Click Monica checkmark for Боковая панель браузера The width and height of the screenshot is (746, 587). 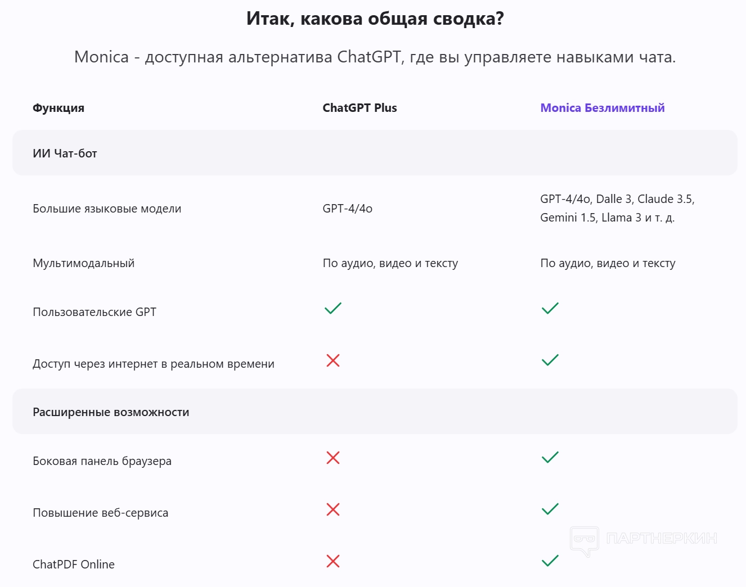click(x=550, y=457)
